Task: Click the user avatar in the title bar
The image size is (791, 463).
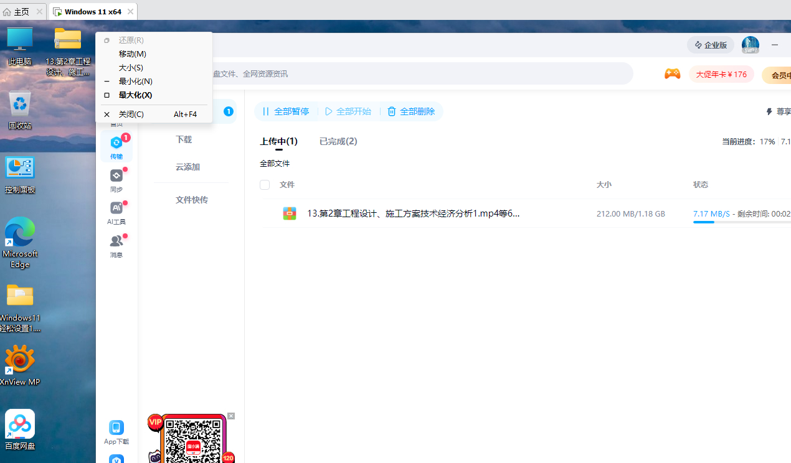Action: 750,44
